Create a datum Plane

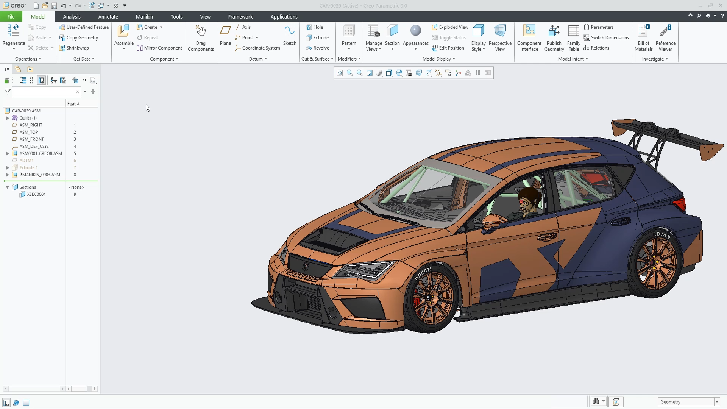tap(225, 35)
